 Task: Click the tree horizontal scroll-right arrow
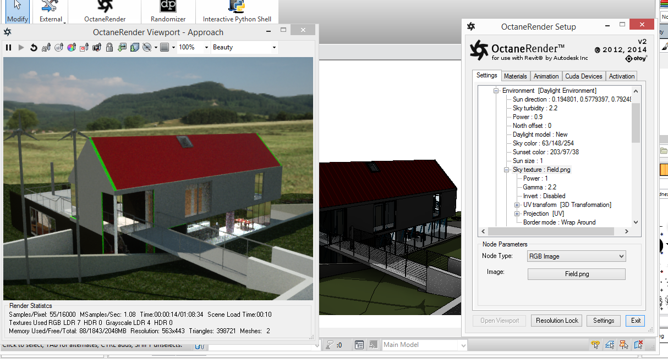click(x=626, y=232)
